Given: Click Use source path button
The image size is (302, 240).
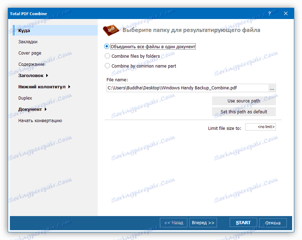Looking at the screenshot, I should click(x=244, y=101).
